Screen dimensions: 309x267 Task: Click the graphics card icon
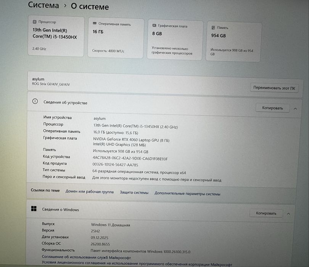coord(154,26)
